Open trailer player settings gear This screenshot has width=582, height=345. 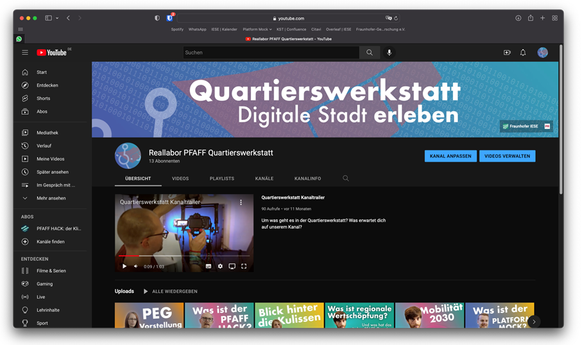pos(220,266)
